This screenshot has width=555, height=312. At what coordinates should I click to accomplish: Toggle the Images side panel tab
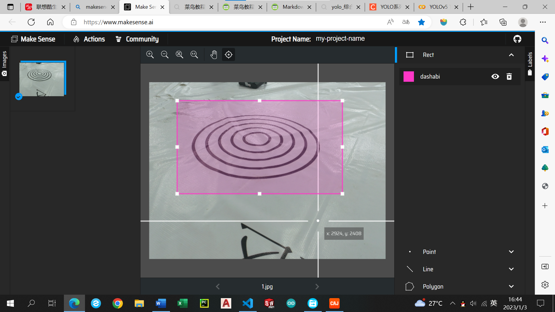(x=4, y=64)
